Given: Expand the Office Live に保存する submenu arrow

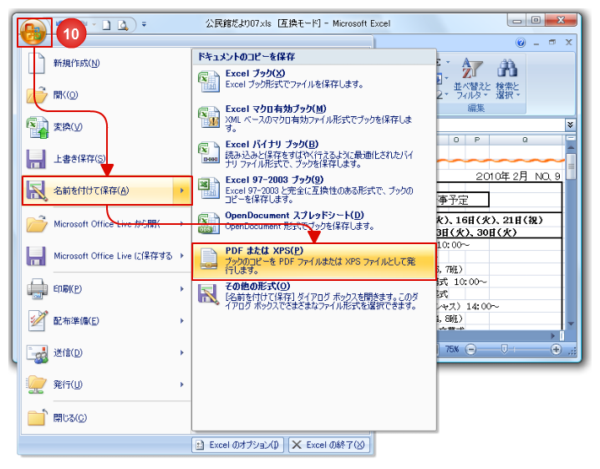Looking at the screenshot, I should pyautogui.click(x=182, y=256).
